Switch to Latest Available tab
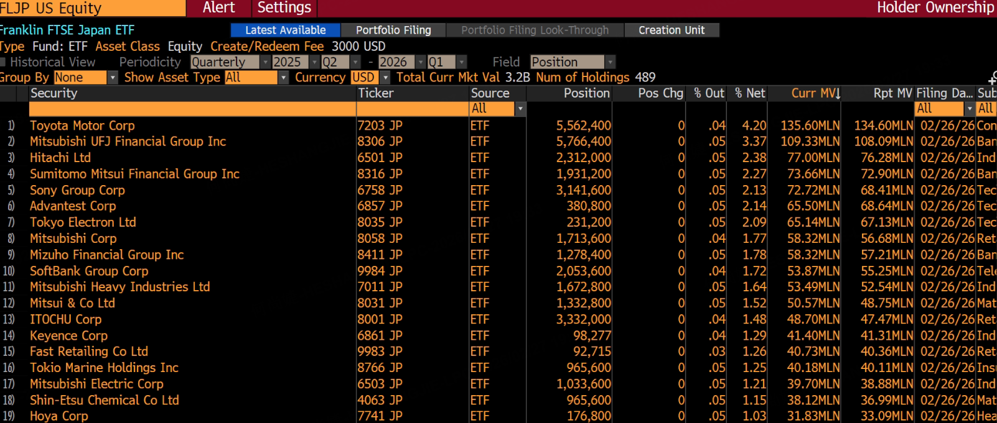Screen dimensions: 997x423 (x=285, y=30)
